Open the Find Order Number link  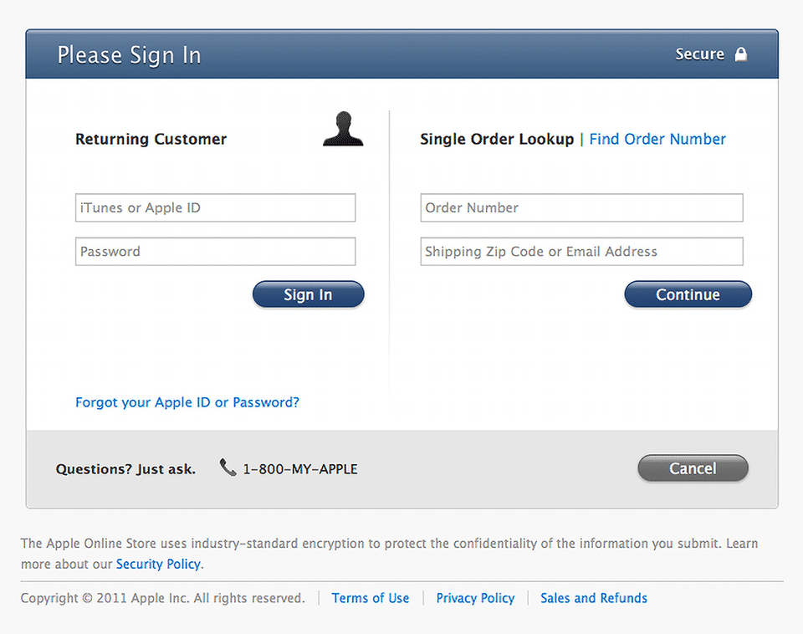coord(657,140)
